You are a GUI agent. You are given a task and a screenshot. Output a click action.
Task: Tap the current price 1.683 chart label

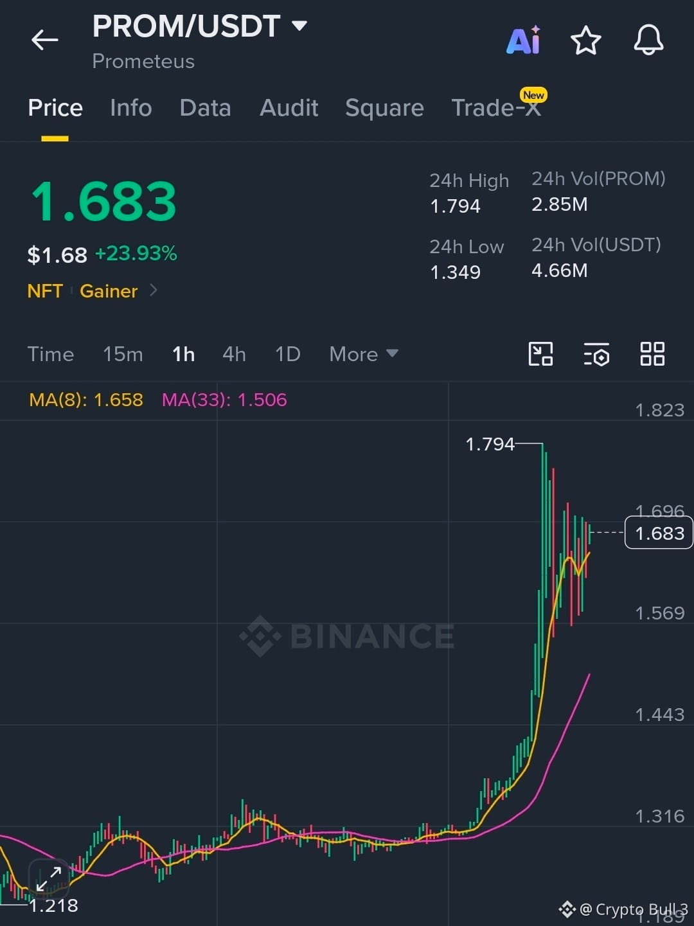(659, 533)
